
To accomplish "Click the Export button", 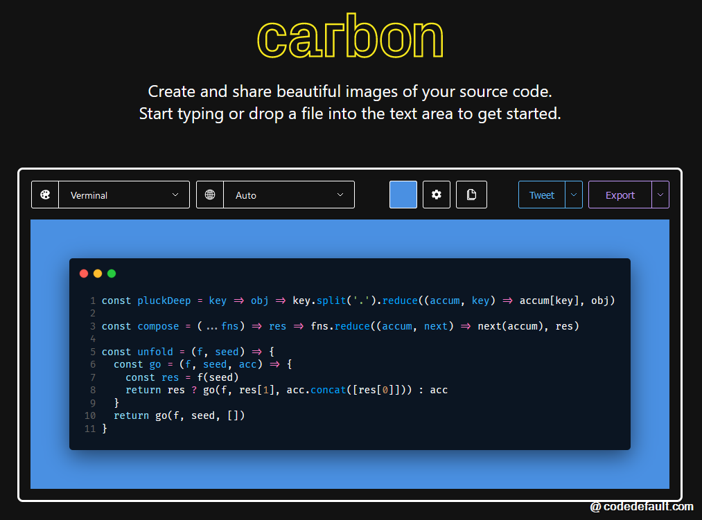I will [620, 195].
